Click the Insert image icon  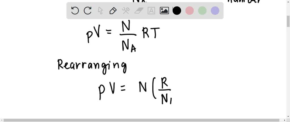click(x=164, y=11)
